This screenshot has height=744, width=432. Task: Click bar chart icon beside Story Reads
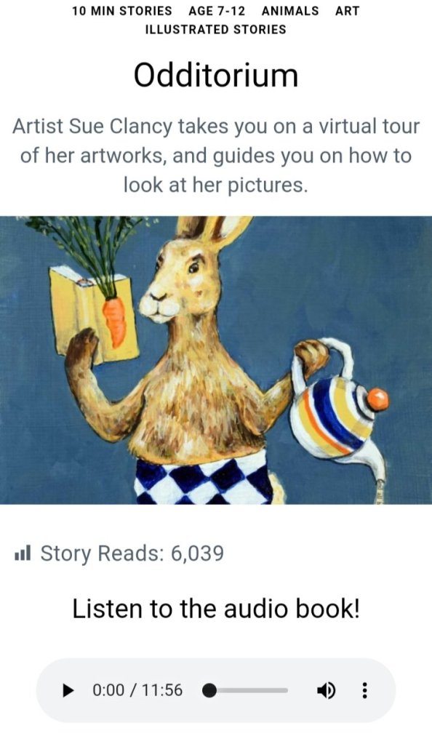[23, 553]
